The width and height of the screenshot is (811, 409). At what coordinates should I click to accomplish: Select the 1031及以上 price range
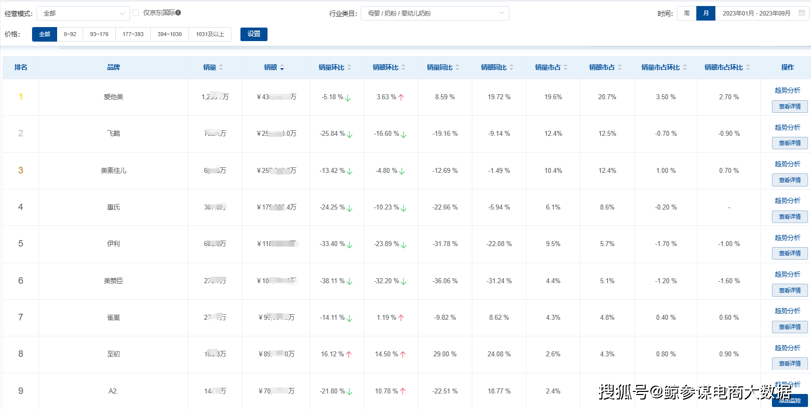210,34
